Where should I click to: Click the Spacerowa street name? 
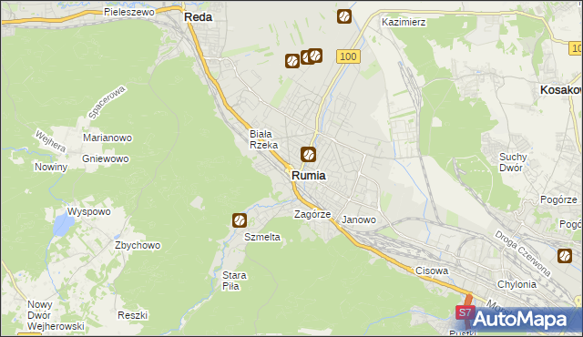point(107,102)
